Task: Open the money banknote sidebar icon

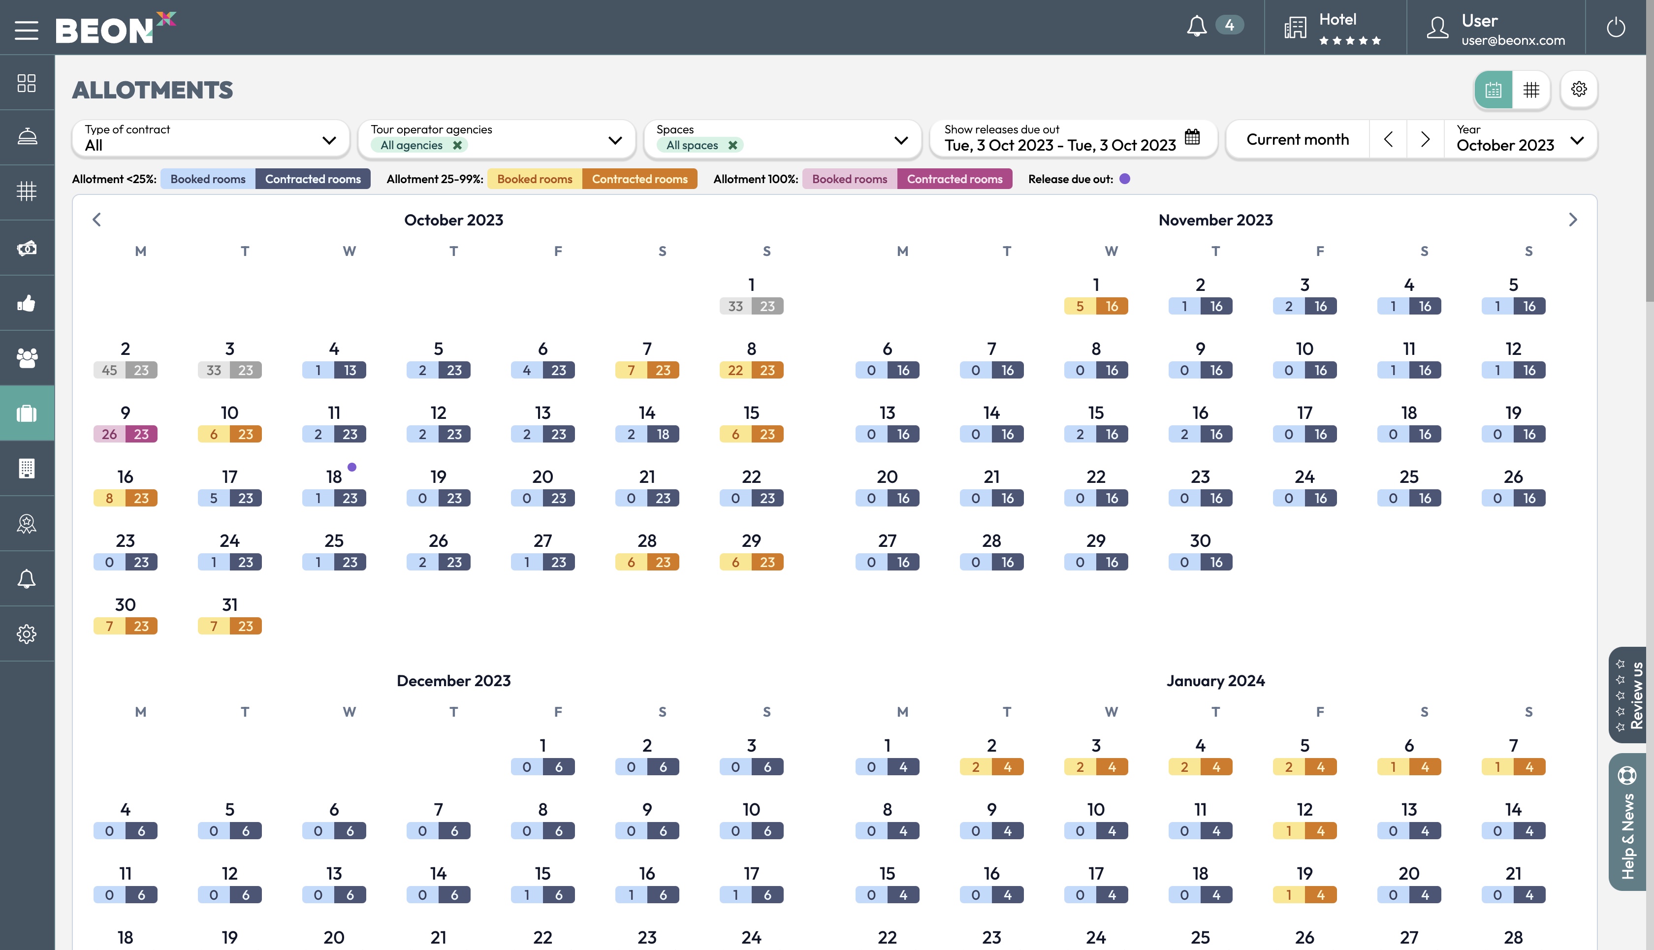Action: (27, 247)
